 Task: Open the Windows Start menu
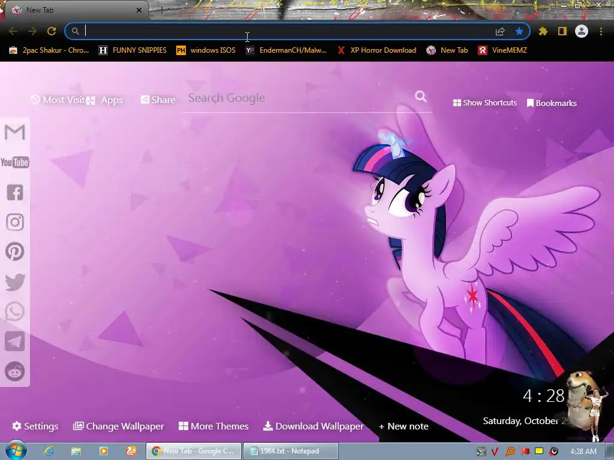coord(16,450)
